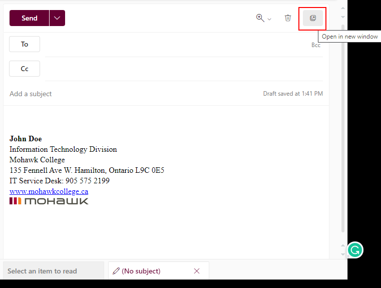Close the (No subject) draft tab

(x=197, y=271)
